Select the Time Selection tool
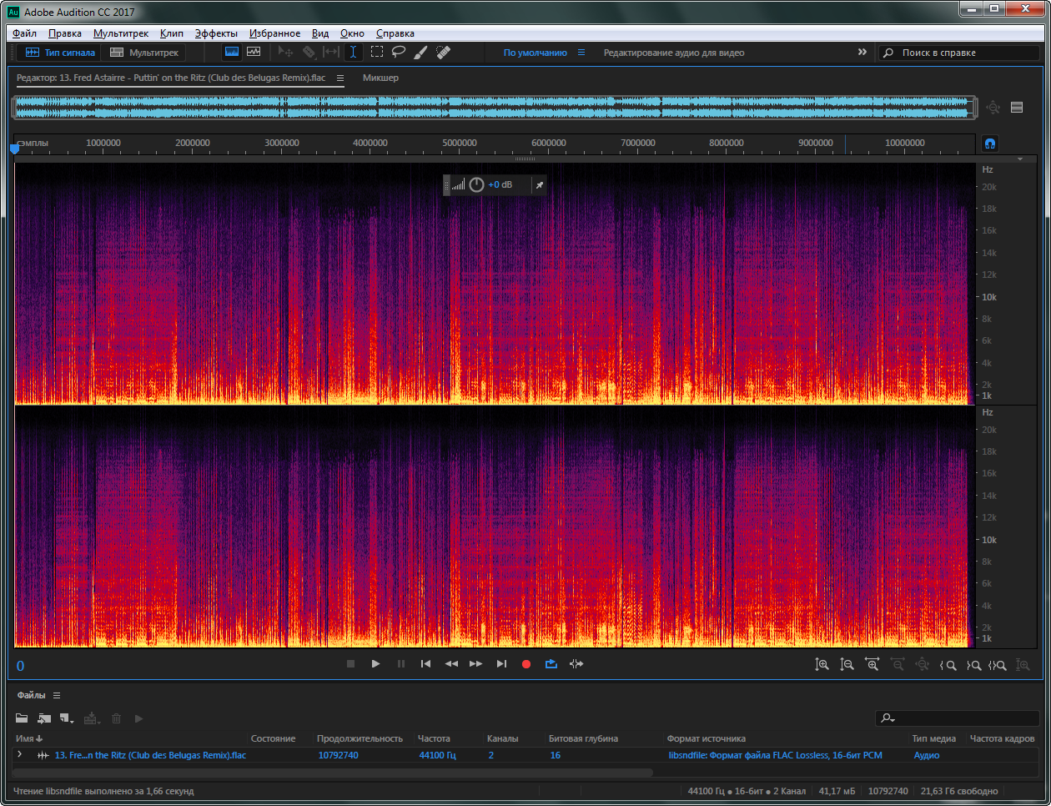The image size is (1051, 806). pos(353,52)
